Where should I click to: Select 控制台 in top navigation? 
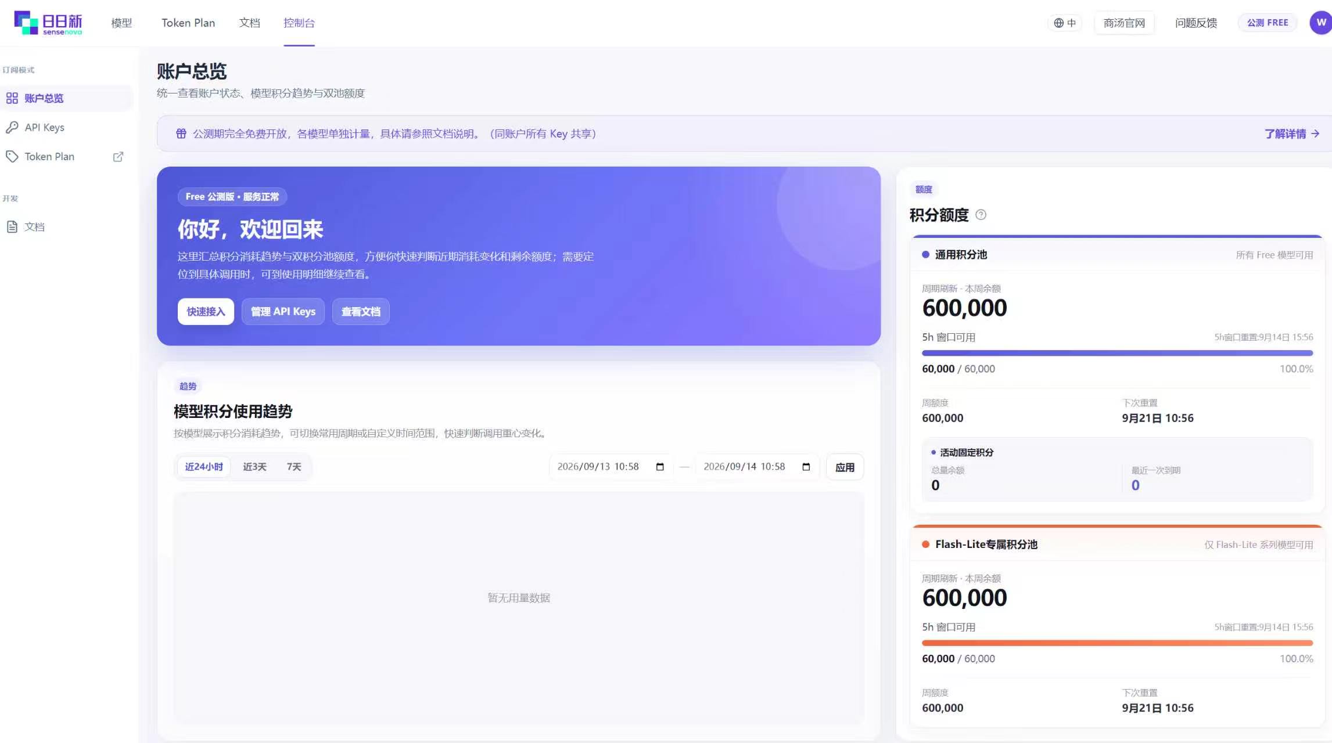coord(299,23)
